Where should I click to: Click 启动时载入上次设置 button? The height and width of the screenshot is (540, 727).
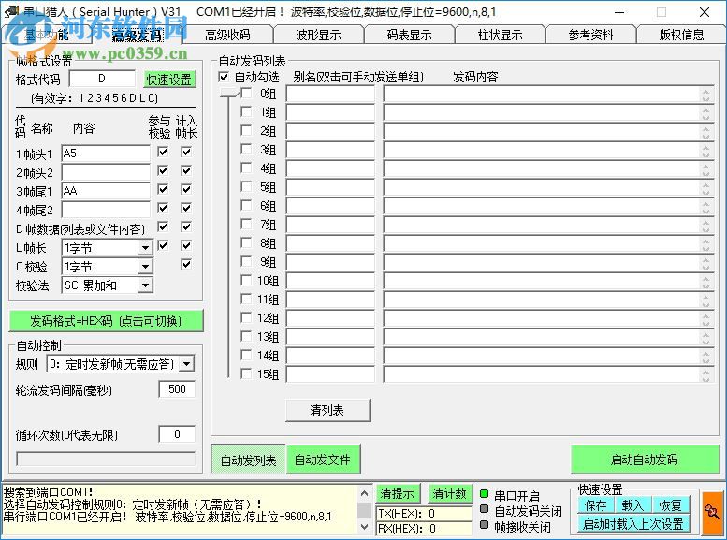[x=633, y=524]
